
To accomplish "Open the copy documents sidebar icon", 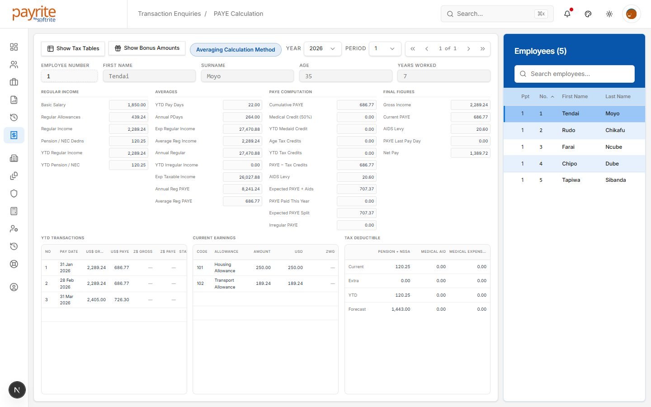I will point(14,176).
